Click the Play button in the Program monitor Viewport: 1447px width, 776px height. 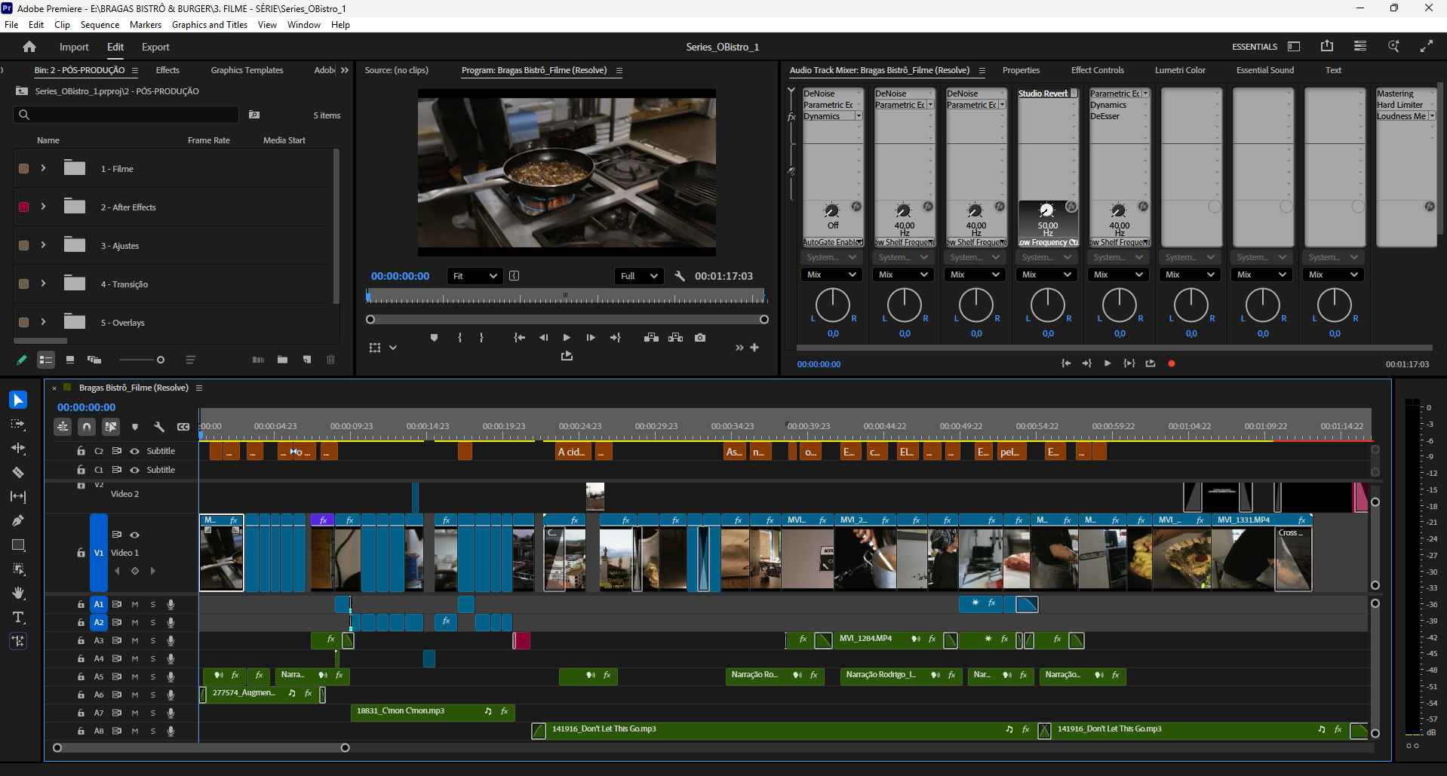tap(567, 337)
